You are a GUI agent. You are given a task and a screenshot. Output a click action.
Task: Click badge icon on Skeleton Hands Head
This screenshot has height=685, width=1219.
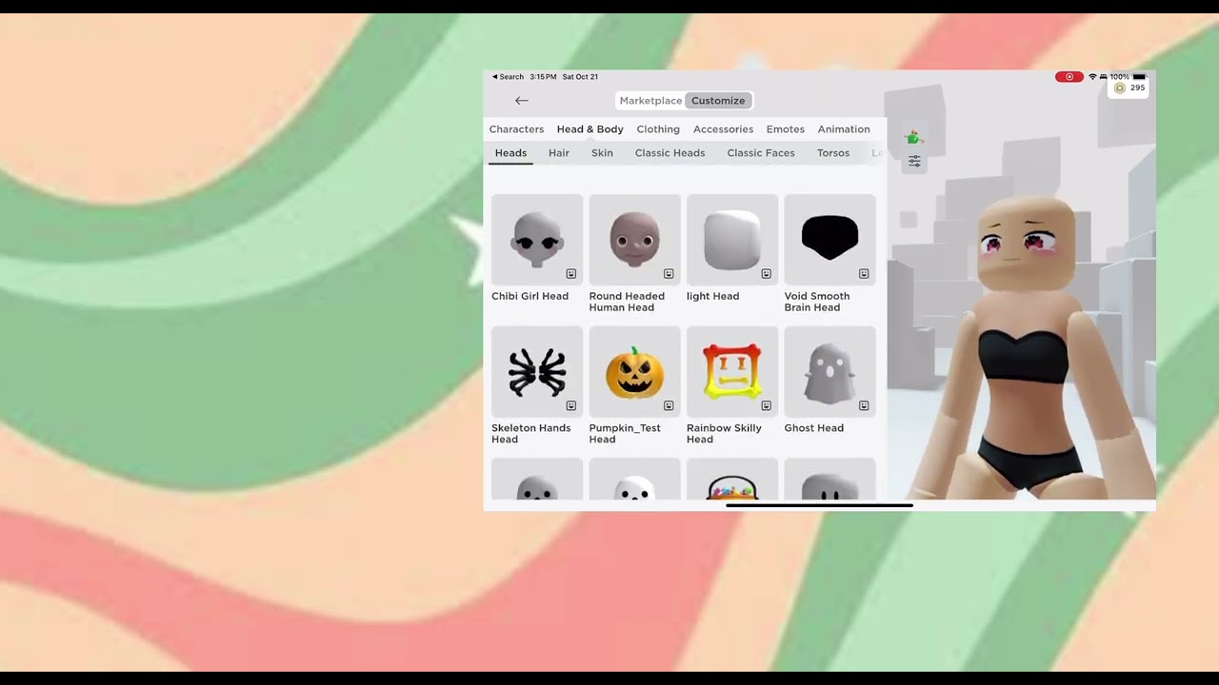[x=571, y=405]
